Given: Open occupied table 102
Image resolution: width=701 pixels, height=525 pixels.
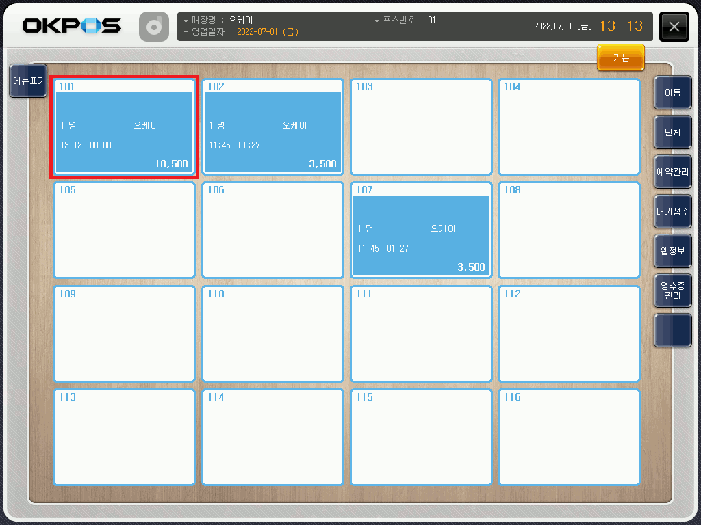Looking at the screenshot, I should coord(272,127).
